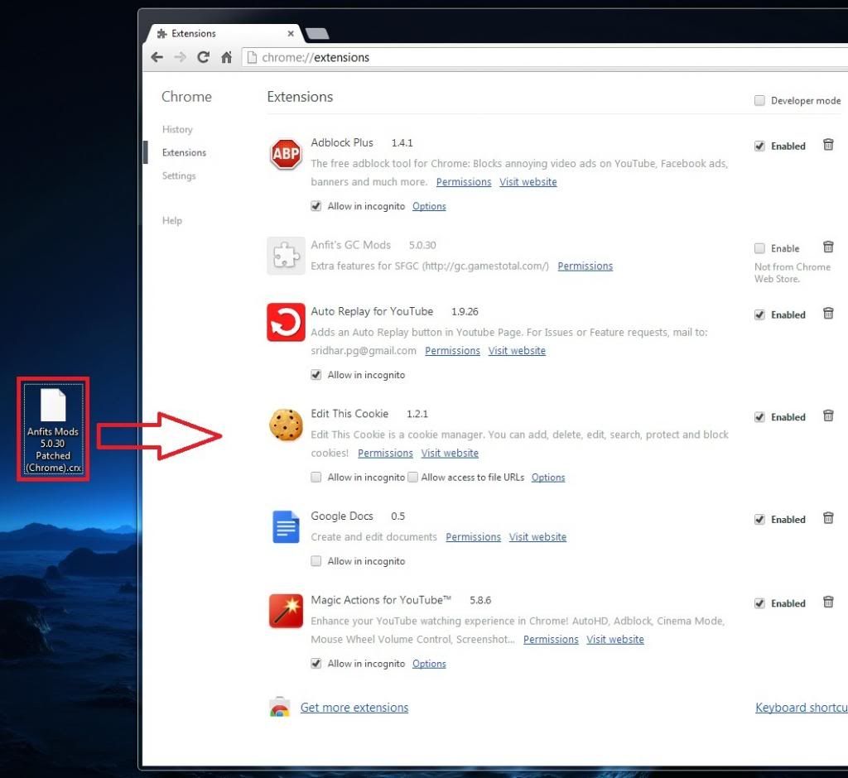Open the Keyboard shortcuts link

802,707
